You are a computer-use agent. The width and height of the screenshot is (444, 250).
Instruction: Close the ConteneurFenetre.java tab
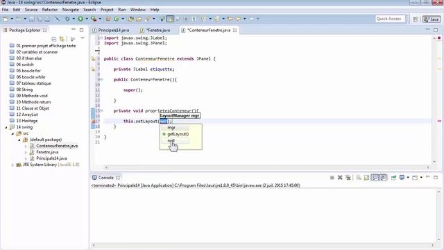point(234,30)
